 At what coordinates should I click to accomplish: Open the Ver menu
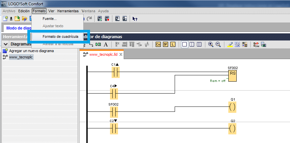click(x=51, y=11)
